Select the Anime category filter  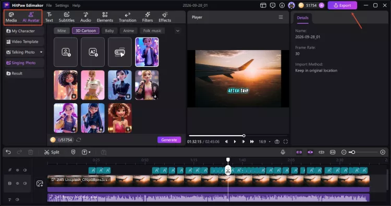click(x=128, y=31)
